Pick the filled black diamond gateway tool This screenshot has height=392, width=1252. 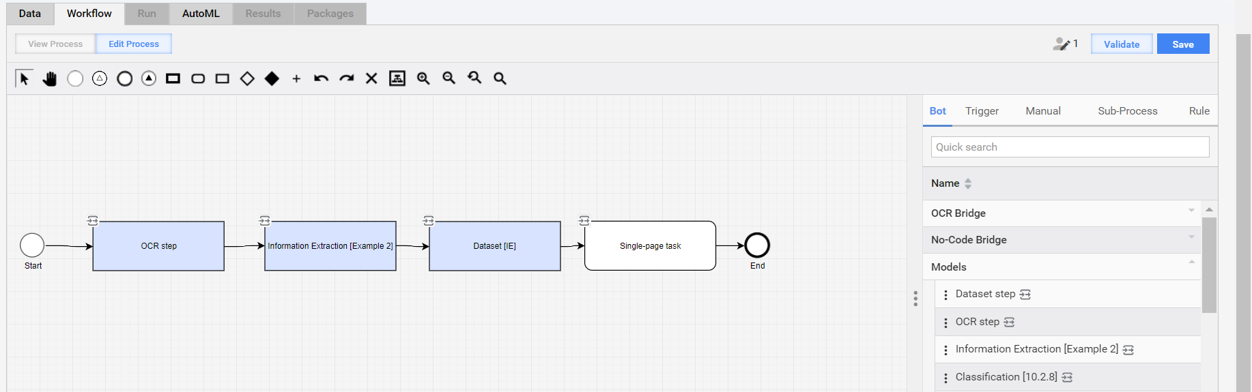coord(272,78)
